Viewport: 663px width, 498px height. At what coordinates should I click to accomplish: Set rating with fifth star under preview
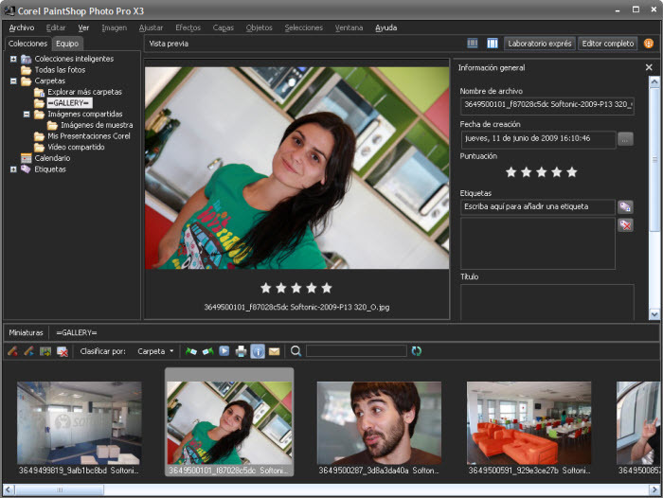[x=327, y=288]
